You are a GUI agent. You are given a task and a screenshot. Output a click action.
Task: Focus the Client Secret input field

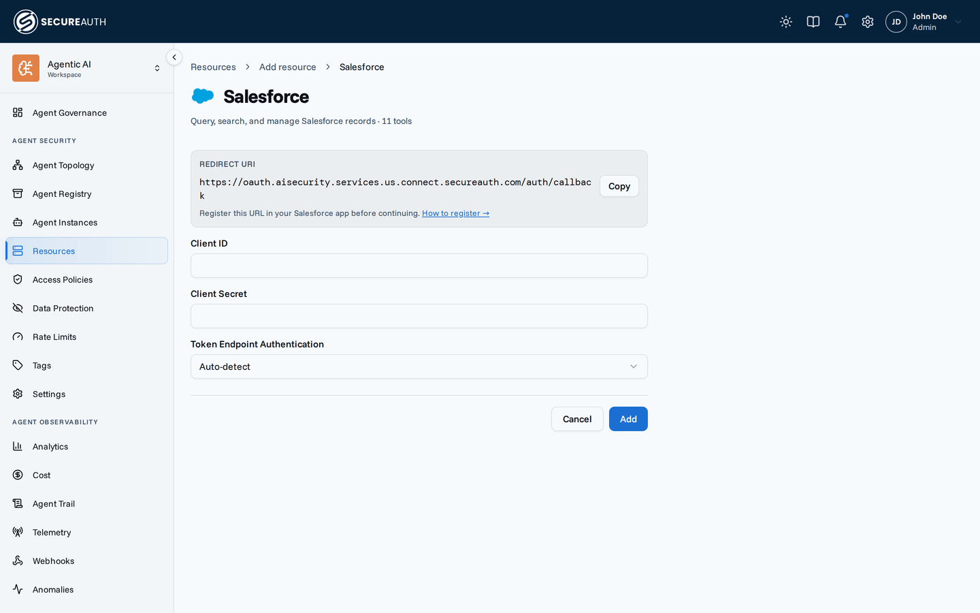(x=419, y=316)
